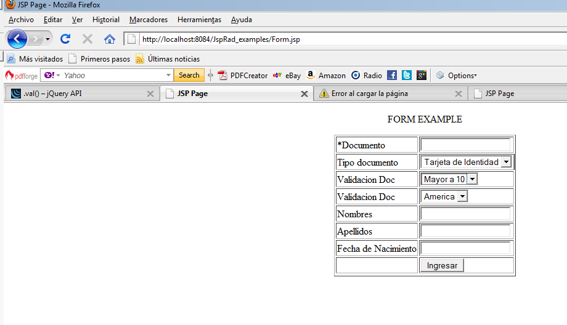Viewport: 567px width, 325px height.
Task: Expand the America select box
Action: pos(444,196)
